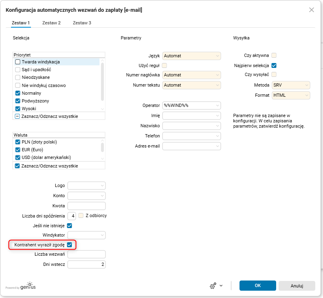Open the gear settings icon menu
The width and height of the screenshot is (323, 298).
pyautogui.click(x=215, y=286)
